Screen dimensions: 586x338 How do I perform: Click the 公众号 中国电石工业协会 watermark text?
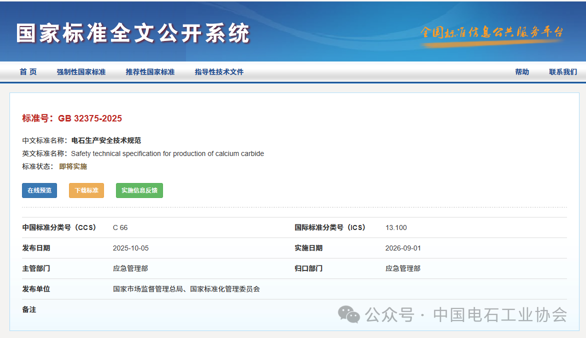(x=466, y=314)
